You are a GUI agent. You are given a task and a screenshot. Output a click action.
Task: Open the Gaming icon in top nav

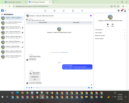pos(82,11)
